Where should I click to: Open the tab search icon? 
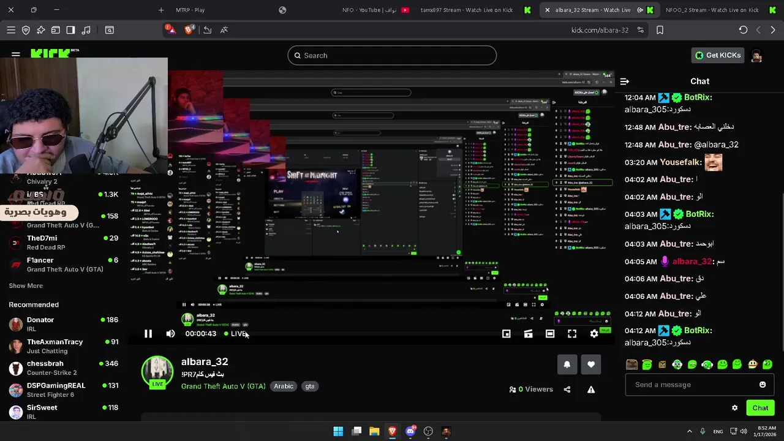(x=110, y=30)
